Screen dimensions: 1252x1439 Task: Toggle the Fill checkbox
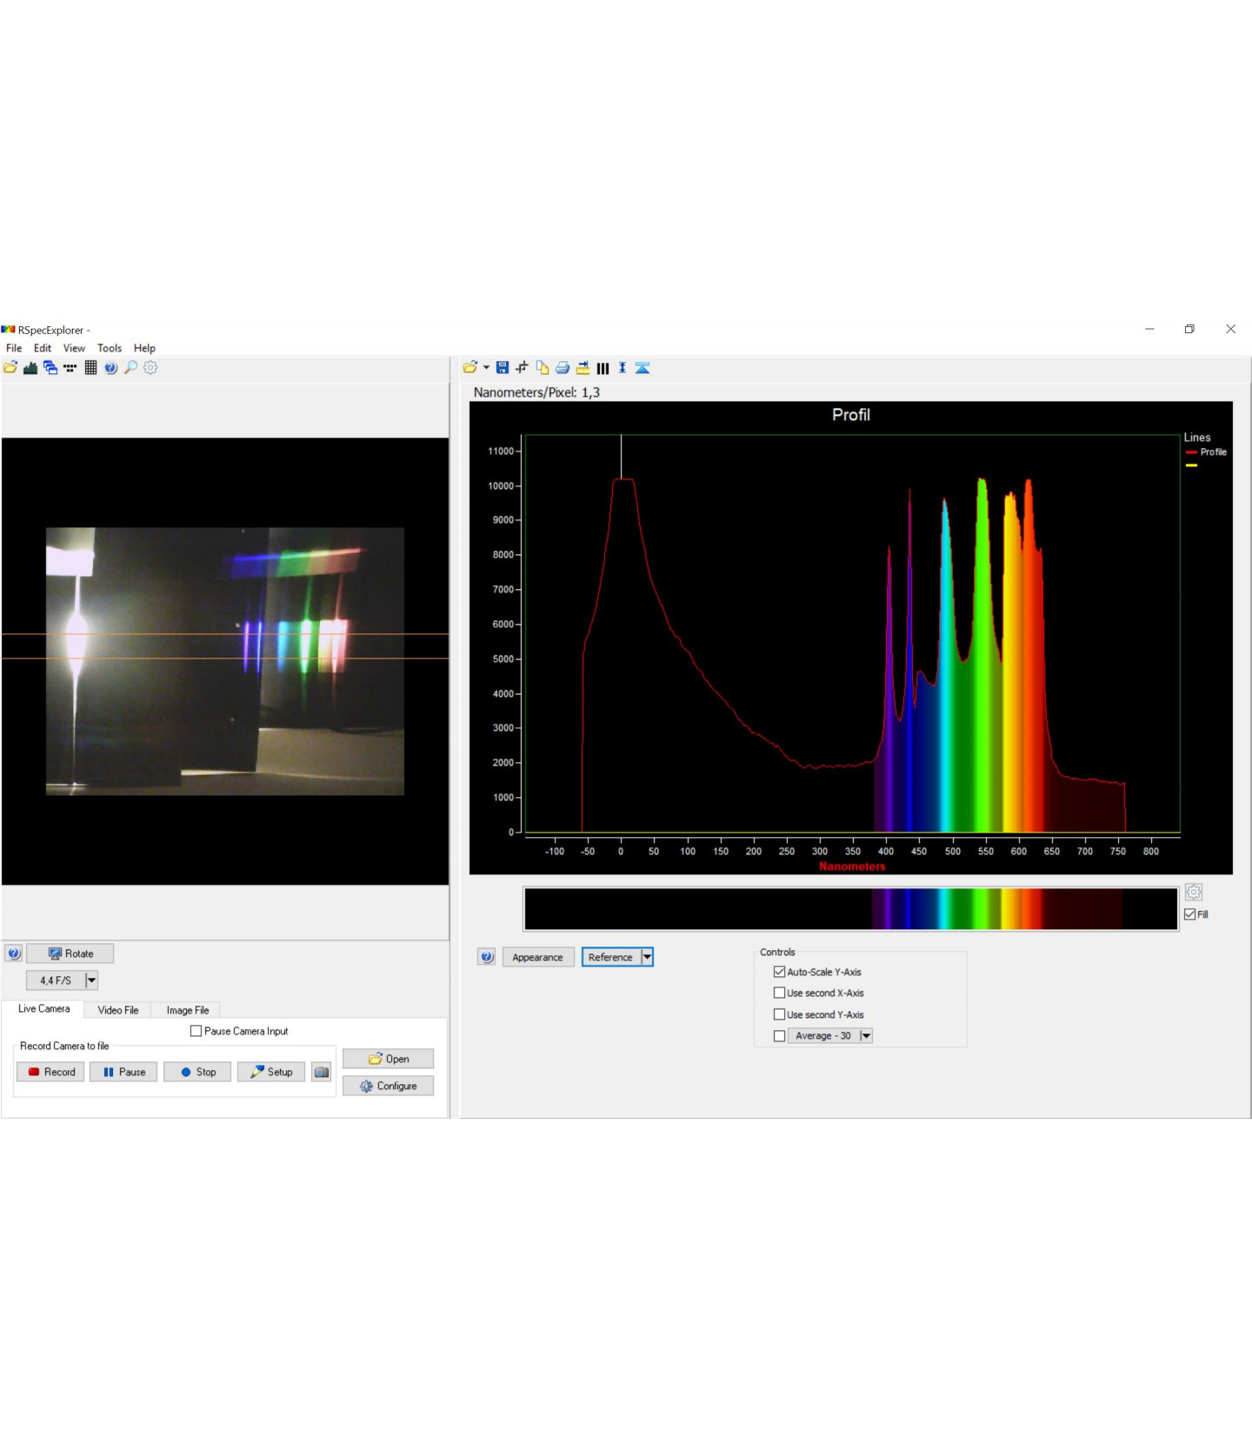pos(1189,914)
